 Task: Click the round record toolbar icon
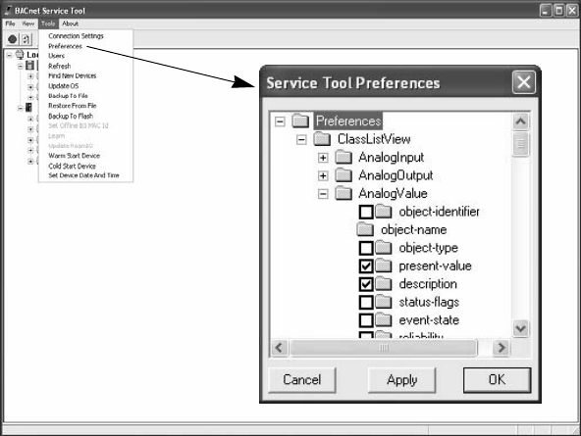[x=12, y=39]
